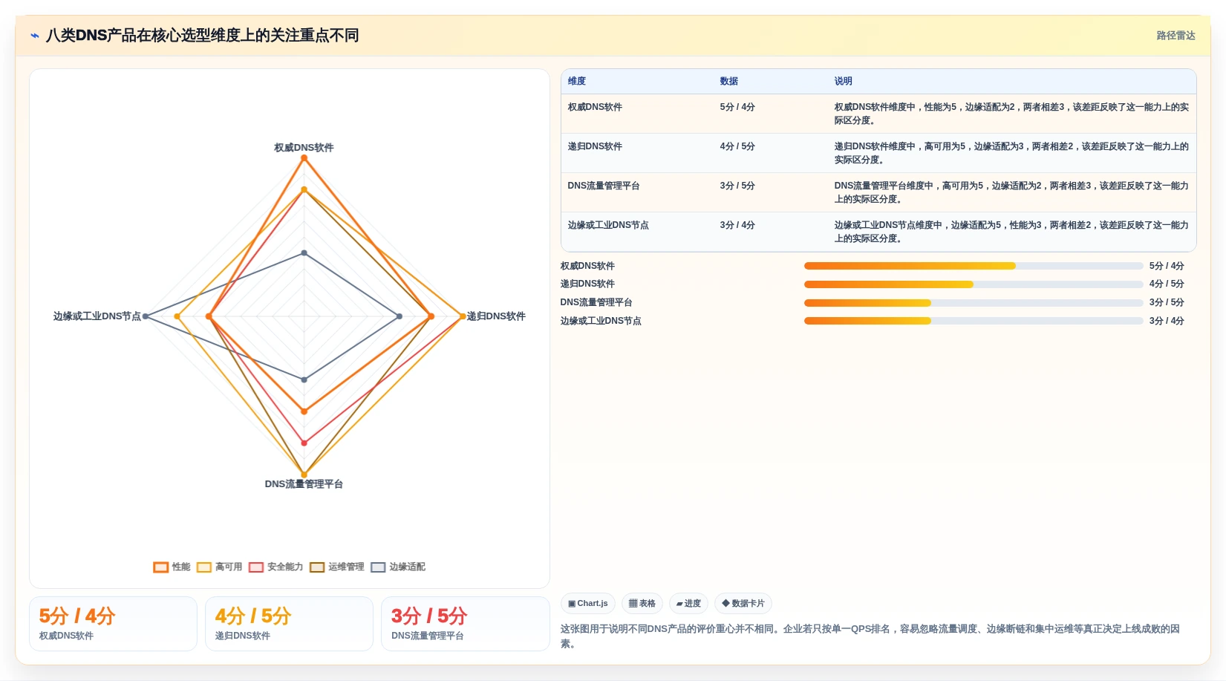Click the 边缘或工业DNS节点 progress bar
The width and height of the screenshot is (1226, 681).
(974, 321)
